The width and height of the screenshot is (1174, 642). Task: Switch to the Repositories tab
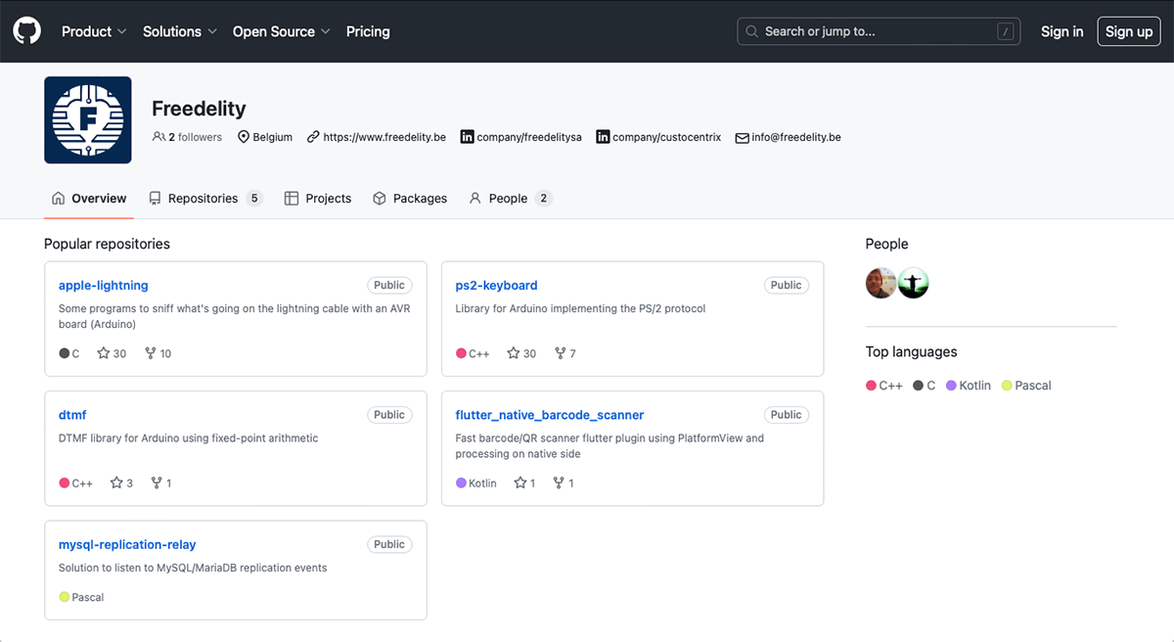205,198
